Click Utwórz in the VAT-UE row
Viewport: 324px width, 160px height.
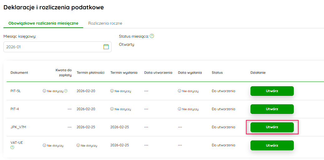coord(272,145)
